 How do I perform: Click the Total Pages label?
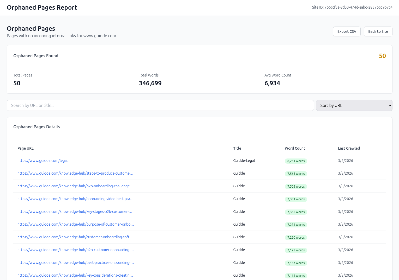23,75
